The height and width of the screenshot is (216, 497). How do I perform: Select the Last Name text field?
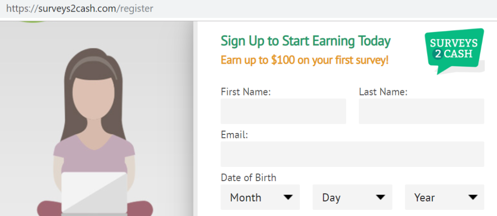tap(422, 111)
